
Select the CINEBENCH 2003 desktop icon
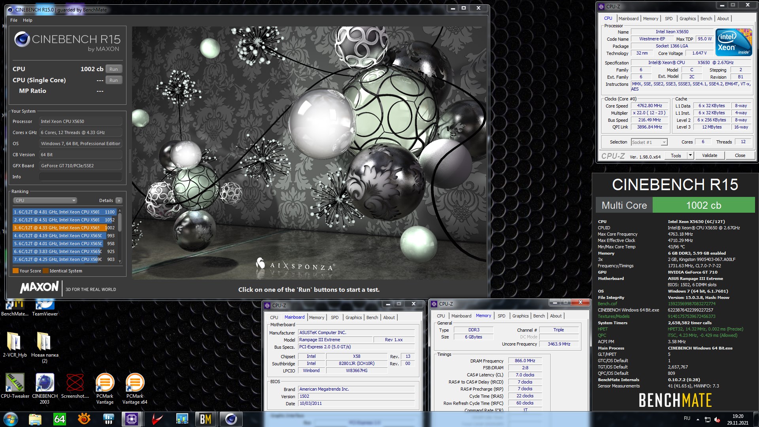coord(45,389)
